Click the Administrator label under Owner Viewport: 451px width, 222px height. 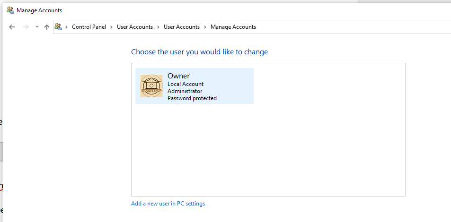click(185, 91)
